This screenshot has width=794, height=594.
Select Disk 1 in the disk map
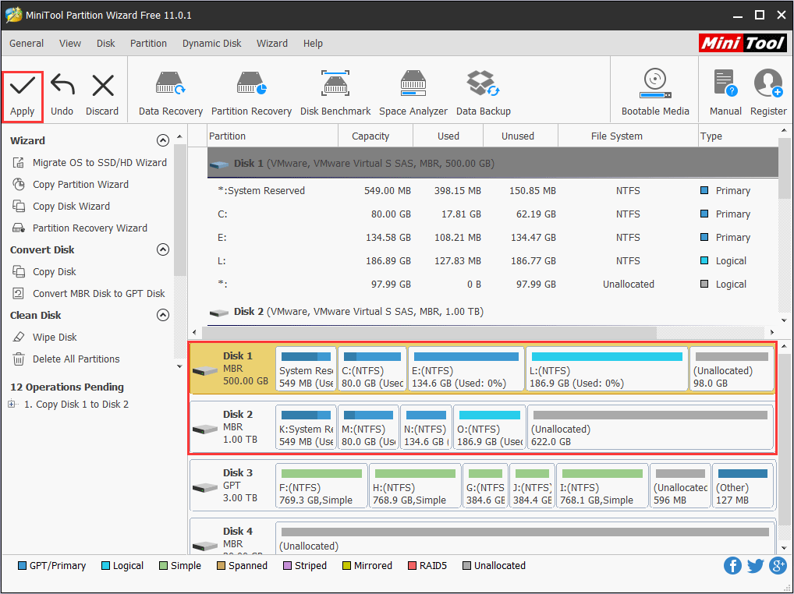[232, 369]
